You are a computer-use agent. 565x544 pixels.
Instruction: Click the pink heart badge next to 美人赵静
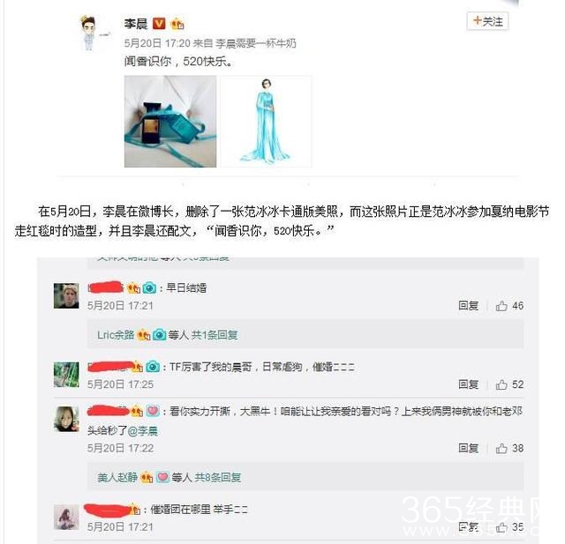(162, 477)
